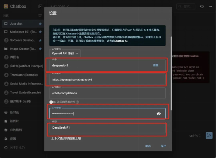Click the help icon beside 改善网络兼容性

point(78,102)
